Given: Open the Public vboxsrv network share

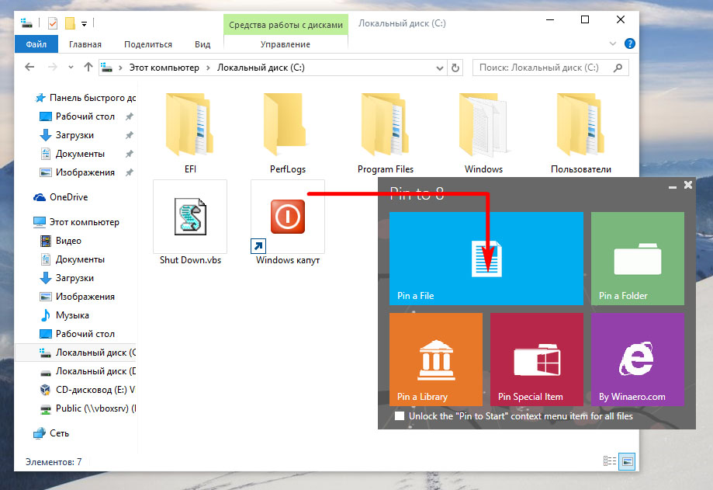Looking at the screenshot, I should click(88, 408).
